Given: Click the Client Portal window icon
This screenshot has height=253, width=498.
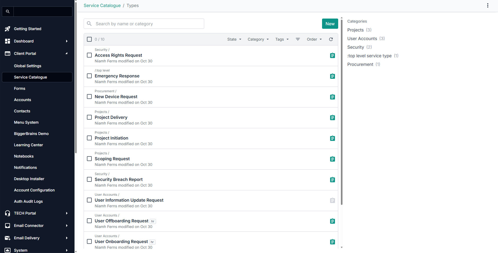Looking at the screenshot, I should (x=8, y=54).
